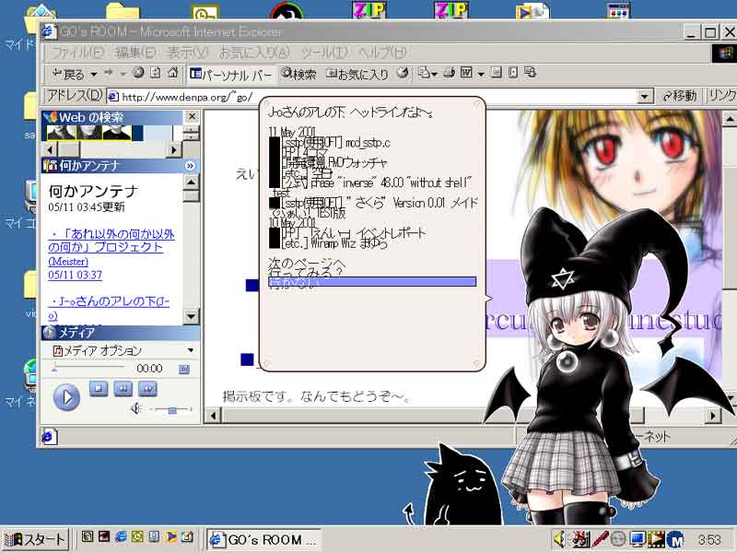Screen dimensions: 737x553
Task: Adjust the media volume slider
Action: [x=172, y=410]
